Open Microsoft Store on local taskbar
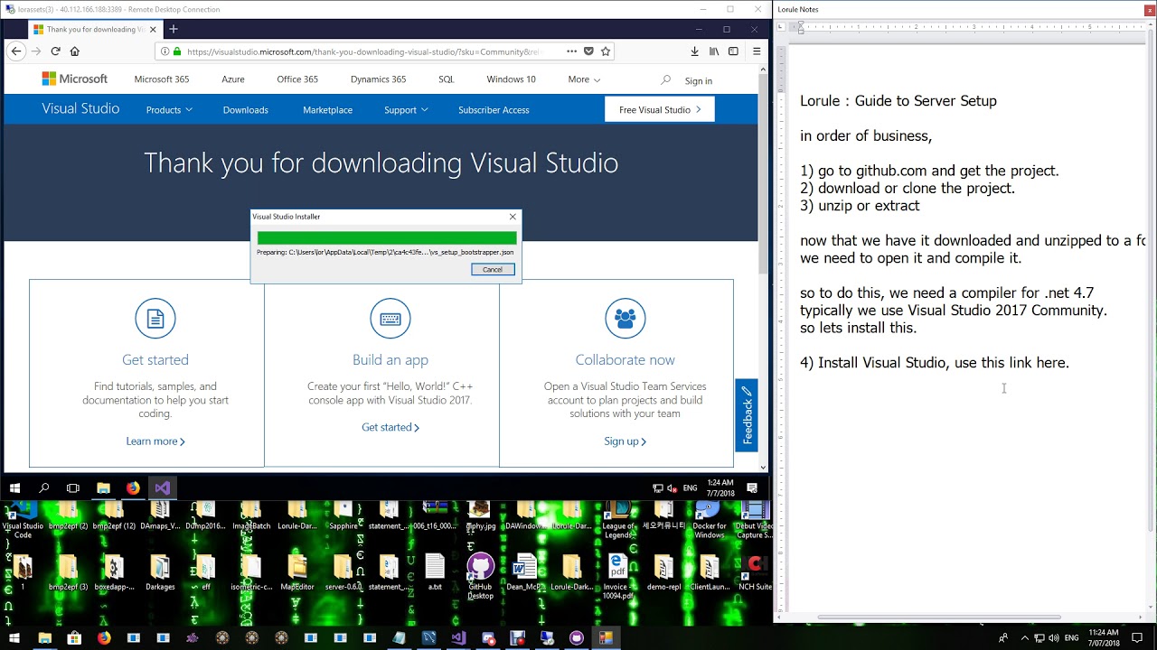Image resolution: width=1157 pixels, height=650 pixels. [74, 638]
